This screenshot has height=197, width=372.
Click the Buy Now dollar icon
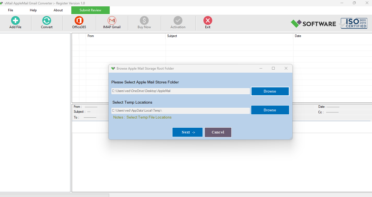coord(144,20)
